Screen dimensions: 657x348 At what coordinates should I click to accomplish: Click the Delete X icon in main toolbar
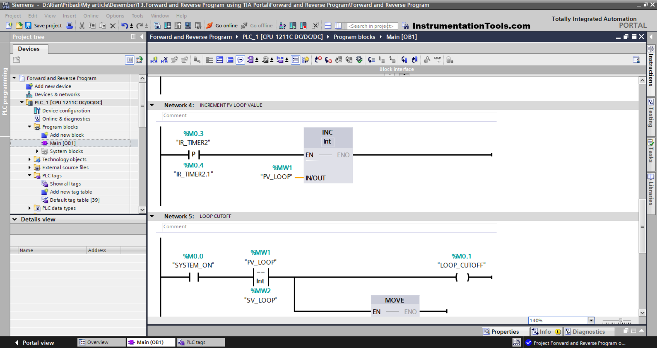click(113, 26)
